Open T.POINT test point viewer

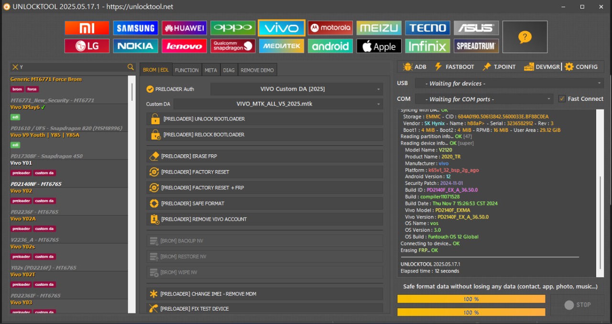click(x=499, y=67)
